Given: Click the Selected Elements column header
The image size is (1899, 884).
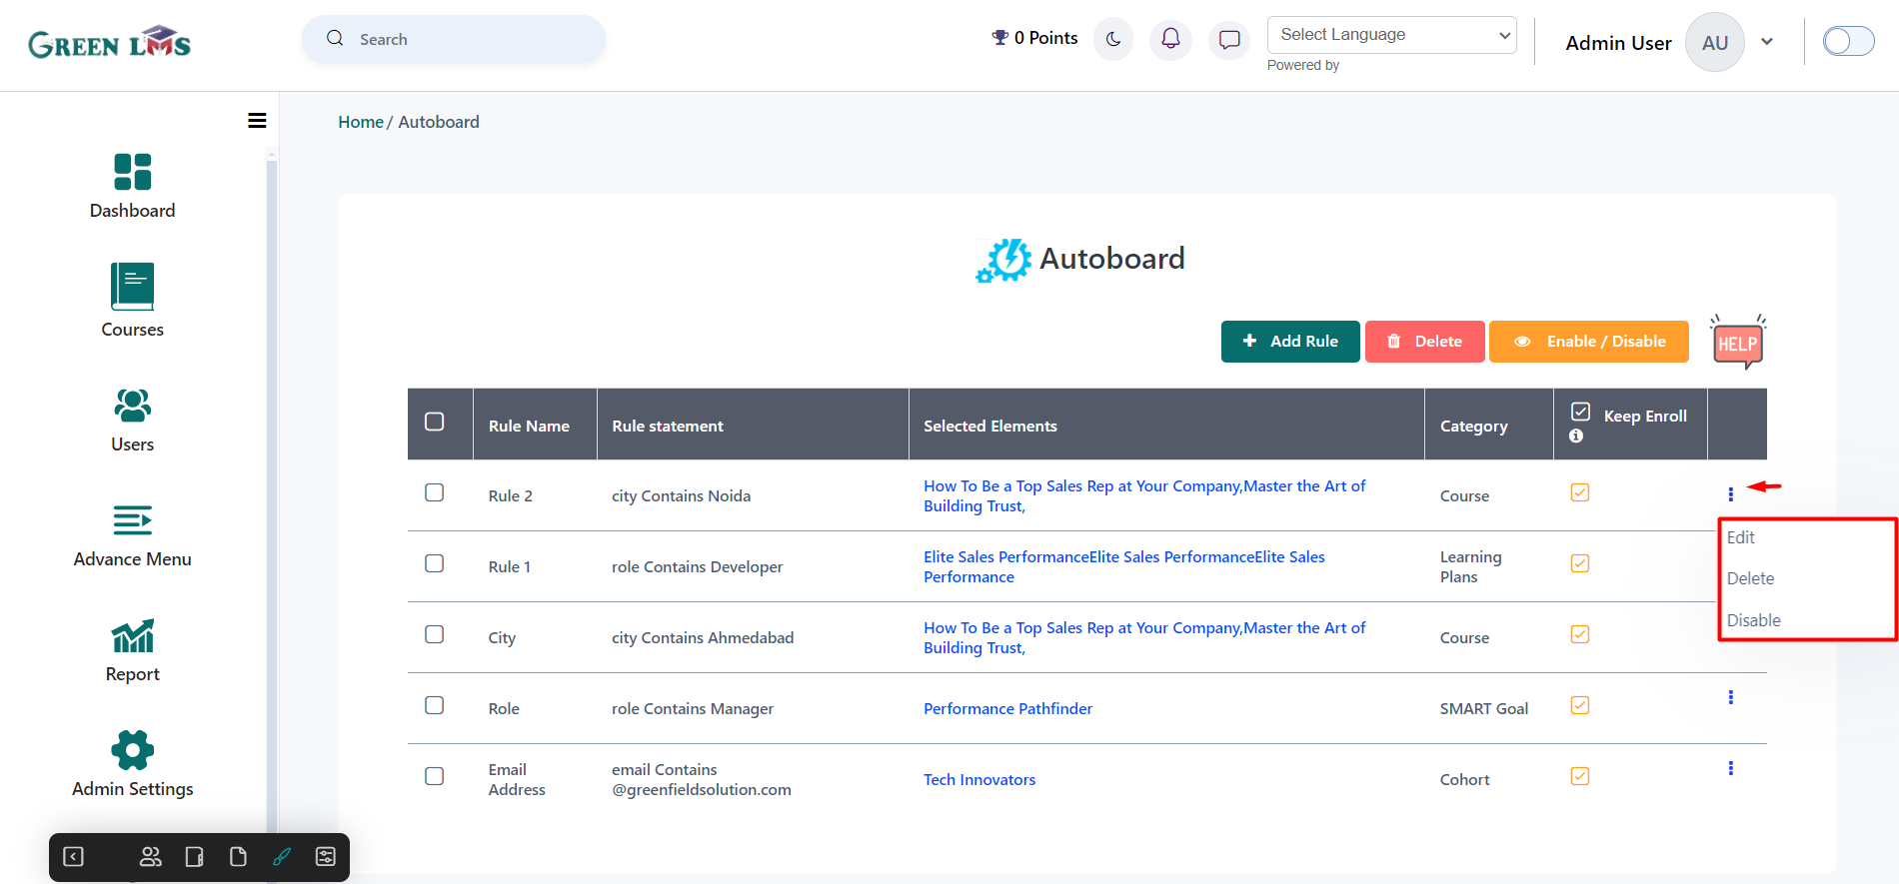Looking at the screenshot, I should tap(990, 427).
